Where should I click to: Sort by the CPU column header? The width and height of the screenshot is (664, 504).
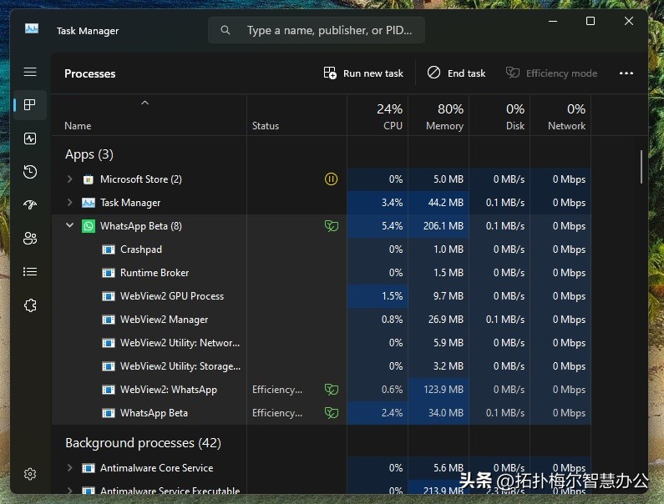tap(378, 116)
